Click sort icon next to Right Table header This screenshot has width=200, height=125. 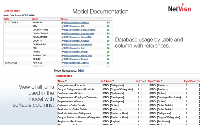click(x=161, y=81)
